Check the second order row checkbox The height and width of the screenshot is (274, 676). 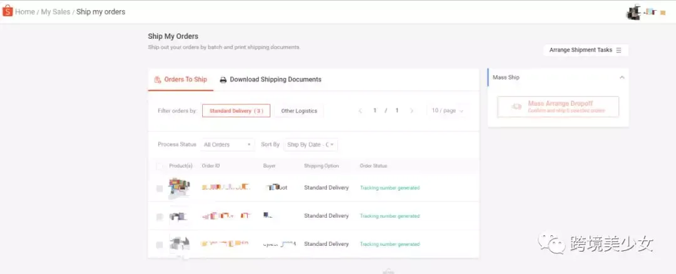pyautogui.click(x=160, y=216)
